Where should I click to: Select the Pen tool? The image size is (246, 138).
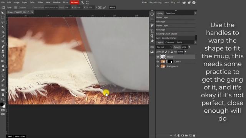click(3, 80)
